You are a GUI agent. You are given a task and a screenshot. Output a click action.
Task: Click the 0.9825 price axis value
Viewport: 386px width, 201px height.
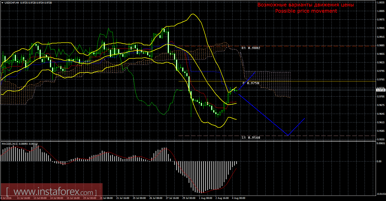(x=381, y=62)
